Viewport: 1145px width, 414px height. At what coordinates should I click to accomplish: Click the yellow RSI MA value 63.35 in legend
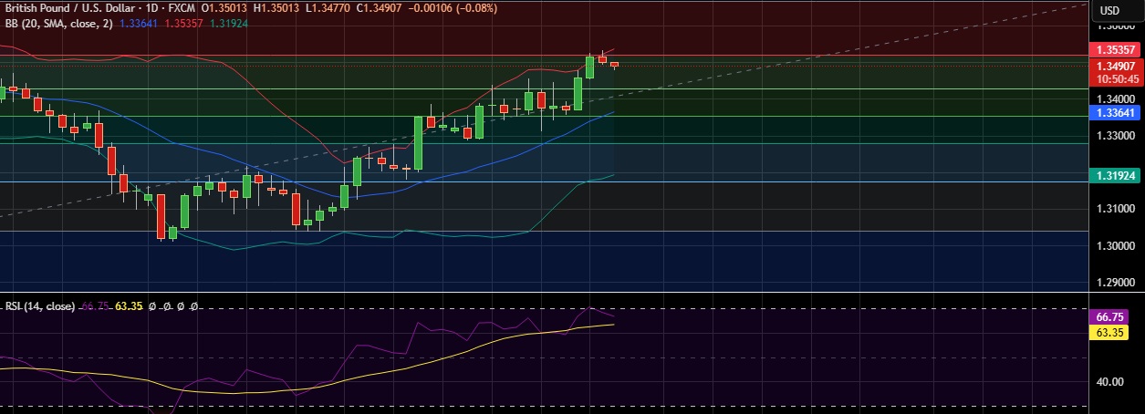point(128,306)
